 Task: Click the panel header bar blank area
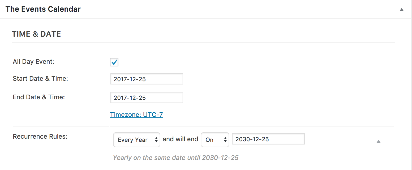tap(239, 9)
